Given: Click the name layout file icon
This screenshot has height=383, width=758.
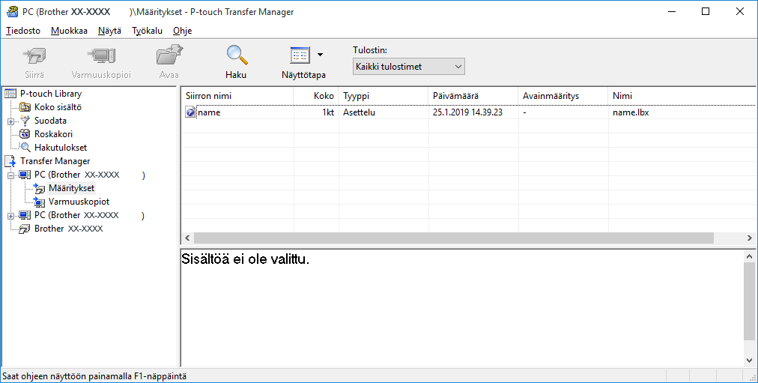Looking at the screenshot, I should [x=190, y=112].
